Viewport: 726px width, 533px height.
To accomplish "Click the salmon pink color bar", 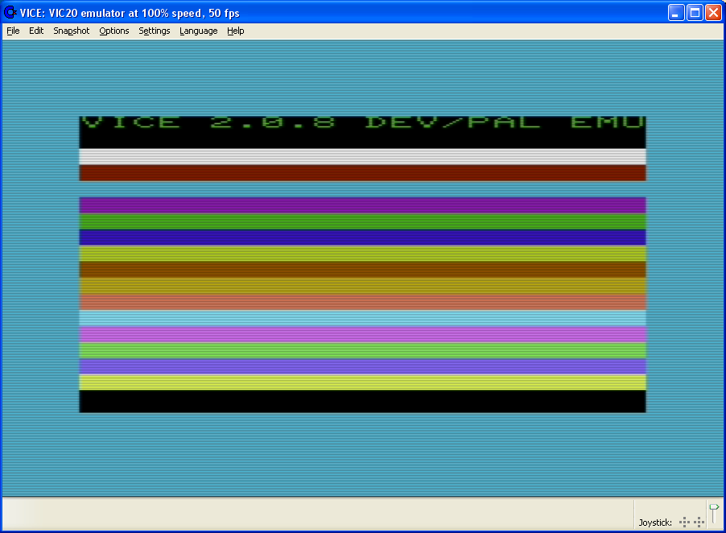I will tap(362, 302).
